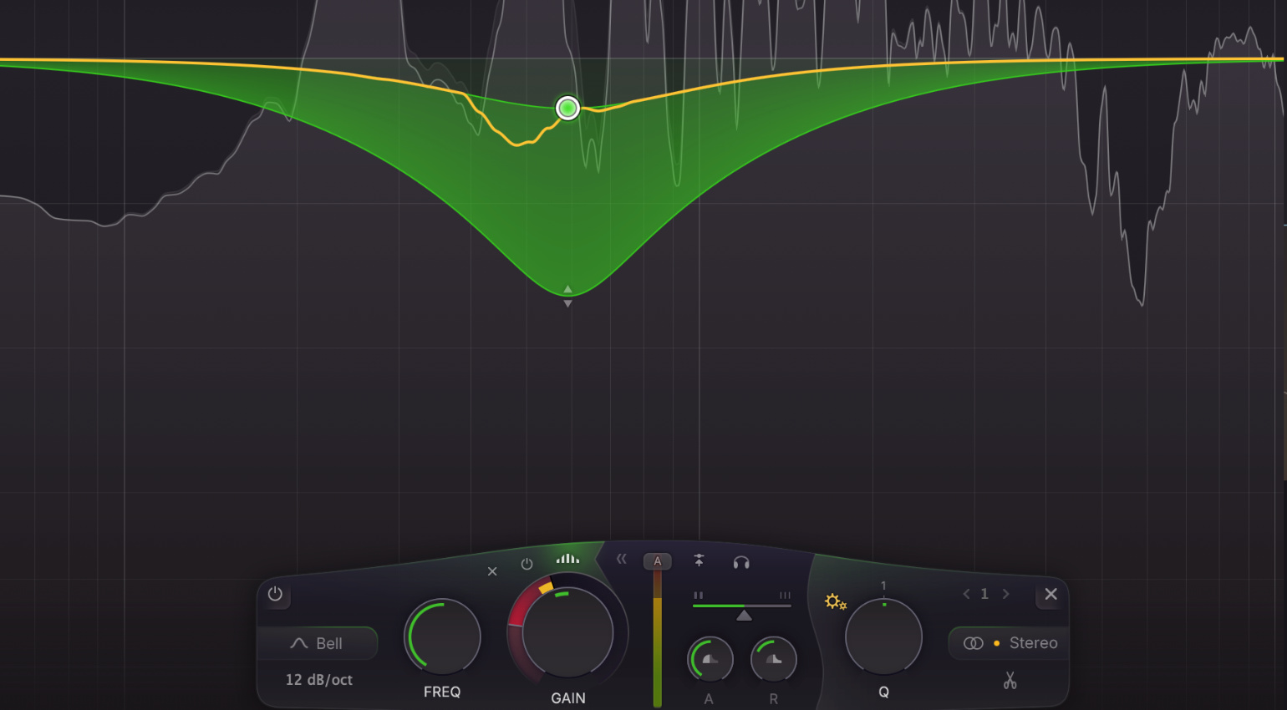
Task: Click the right chevron next to band number 1
Action: pos(1005,594)
